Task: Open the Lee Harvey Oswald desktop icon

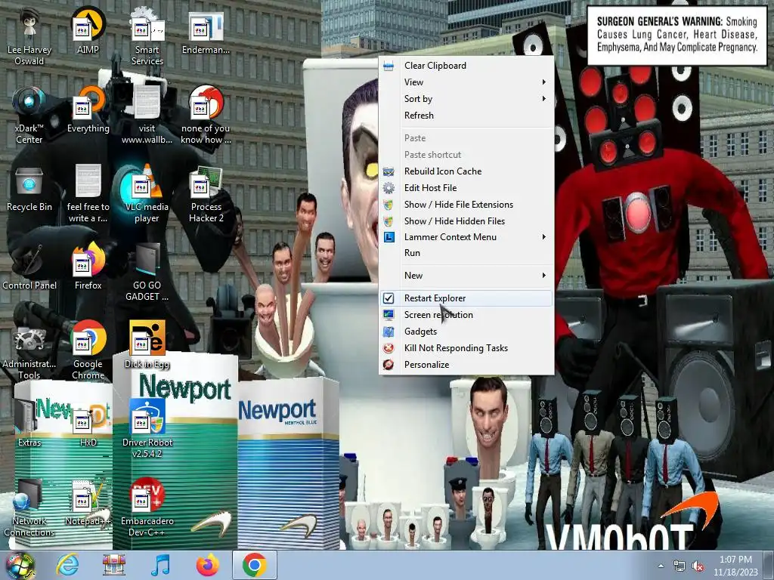Action: 29,37
